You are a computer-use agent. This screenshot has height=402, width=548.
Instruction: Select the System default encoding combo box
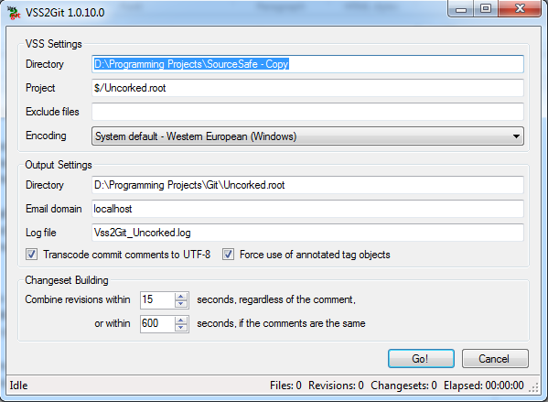point(307,136)
